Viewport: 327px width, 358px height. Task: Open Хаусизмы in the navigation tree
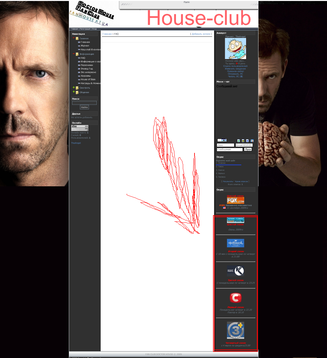(86, 76)
